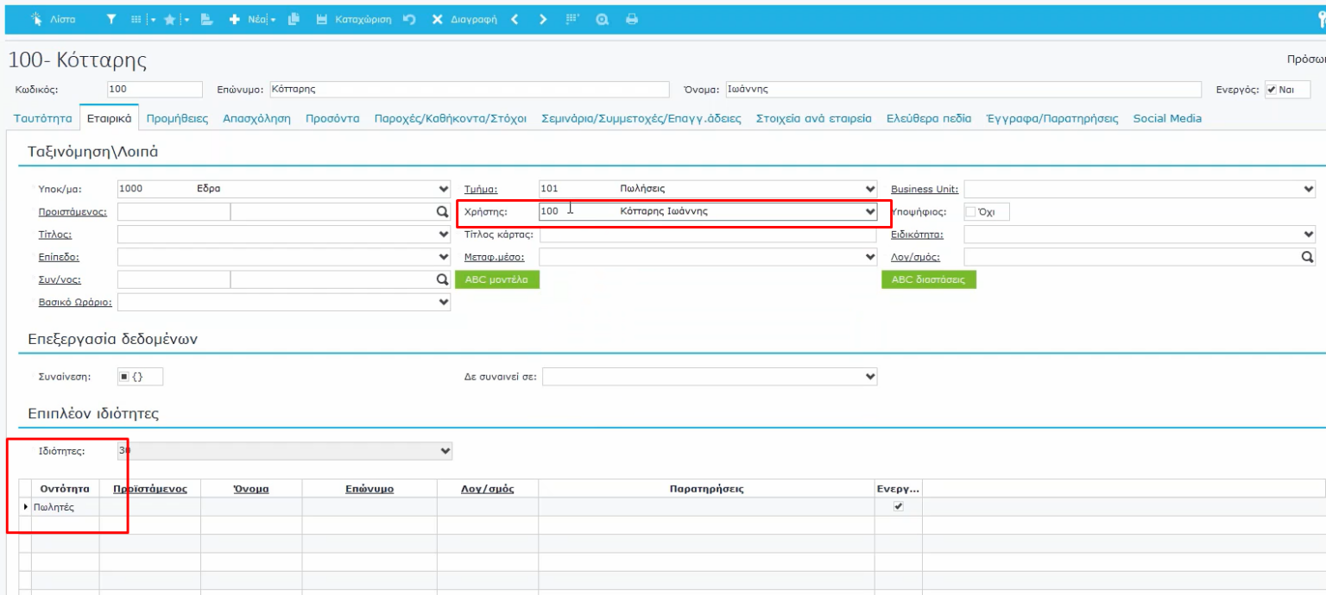Select the Πωλητές table row cell
This screenshot has height=595, width=1326.
click(65, 507)
